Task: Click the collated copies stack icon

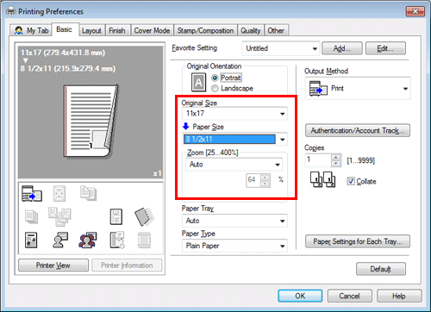Action: pyautogui.click(x=322, y=179)
